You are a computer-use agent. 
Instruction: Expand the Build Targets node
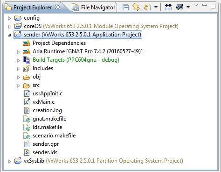pos(18,60)
